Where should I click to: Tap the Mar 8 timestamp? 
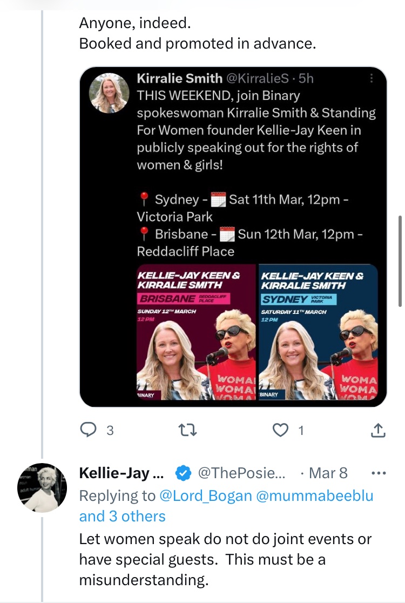[x=328, y=473]
